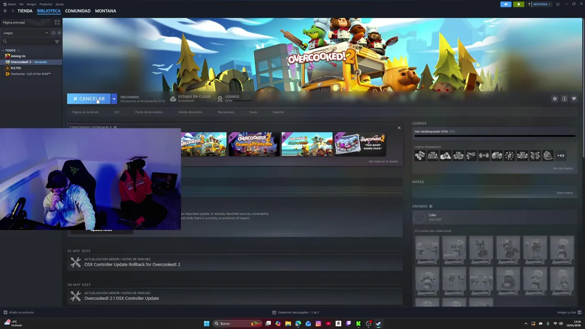Expand MONTANA account dropdown

pos(542,4)
